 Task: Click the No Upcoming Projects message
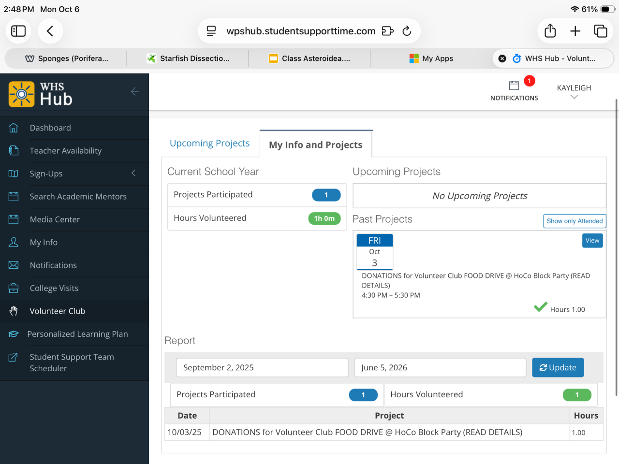point(480,196)
